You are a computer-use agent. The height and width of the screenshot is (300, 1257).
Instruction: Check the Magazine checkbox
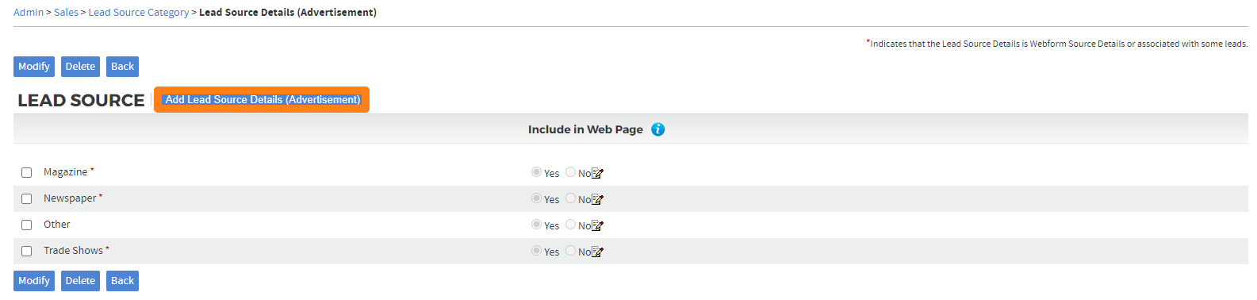coord(26,172)
